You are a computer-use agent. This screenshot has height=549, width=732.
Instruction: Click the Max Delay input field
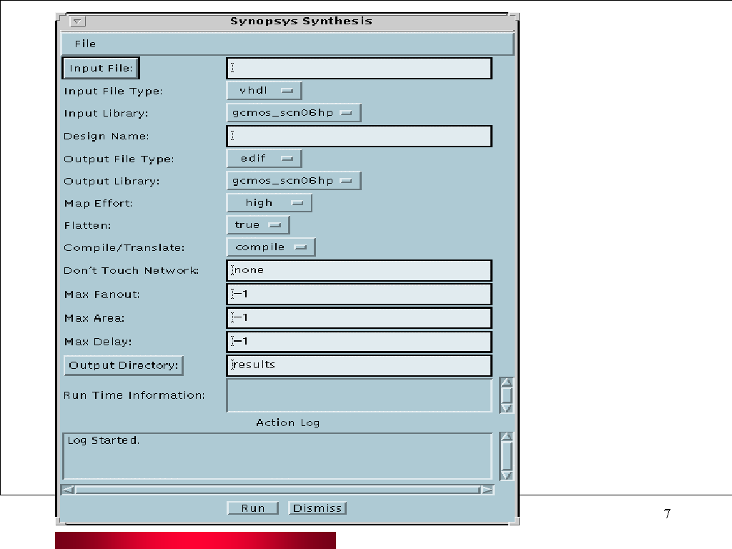click(x=359, y=341)
